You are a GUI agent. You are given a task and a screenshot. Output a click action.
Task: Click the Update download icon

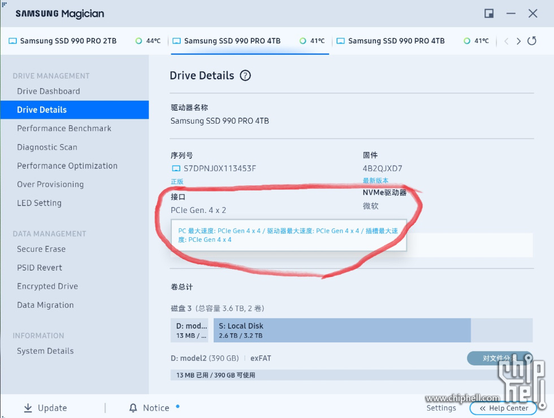point(28,408)
